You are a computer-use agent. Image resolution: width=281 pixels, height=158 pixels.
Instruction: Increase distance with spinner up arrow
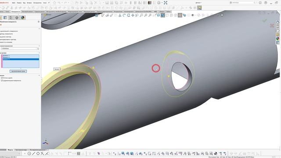tap(38, 48)
